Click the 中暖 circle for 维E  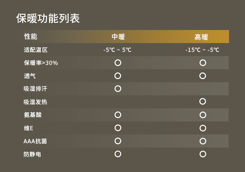point(118,128)
